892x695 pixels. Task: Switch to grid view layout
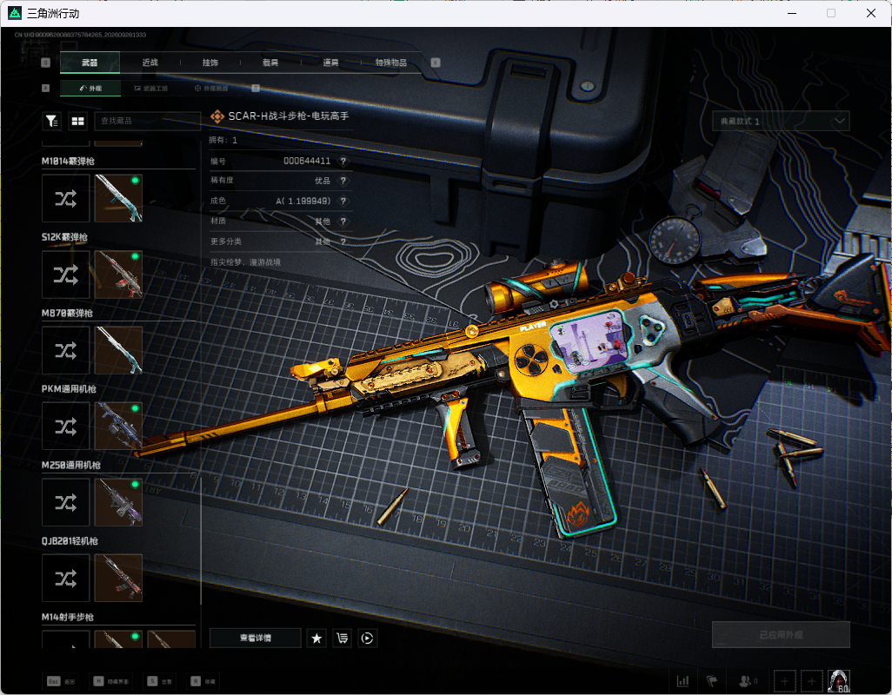(77, 121)
